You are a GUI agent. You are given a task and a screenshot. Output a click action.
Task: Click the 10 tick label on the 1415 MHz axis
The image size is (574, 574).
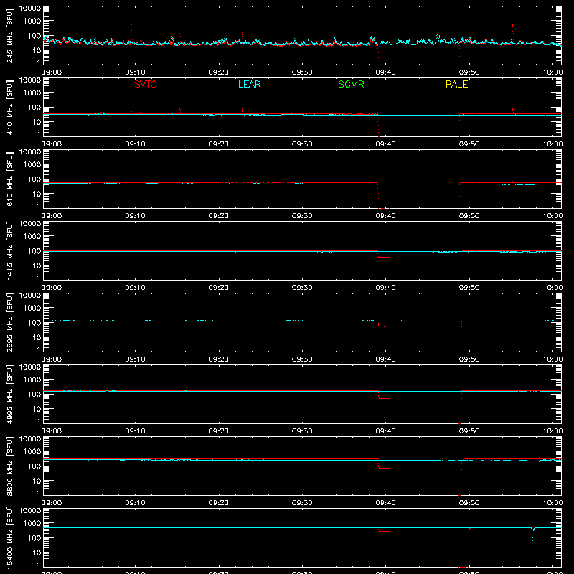pos(37,265)
